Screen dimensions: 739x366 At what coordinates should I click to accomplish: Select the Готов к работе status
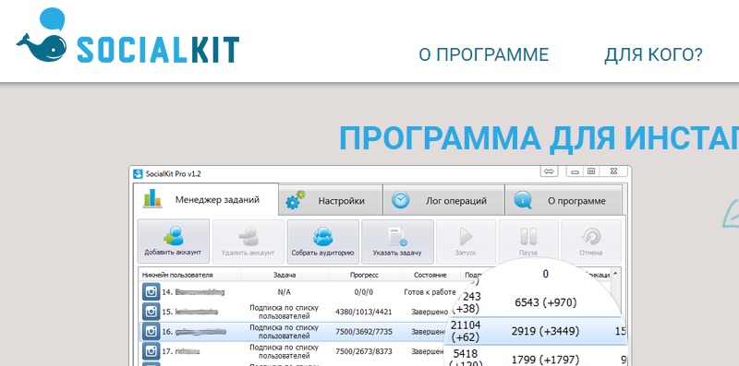(x=430, y=292)
